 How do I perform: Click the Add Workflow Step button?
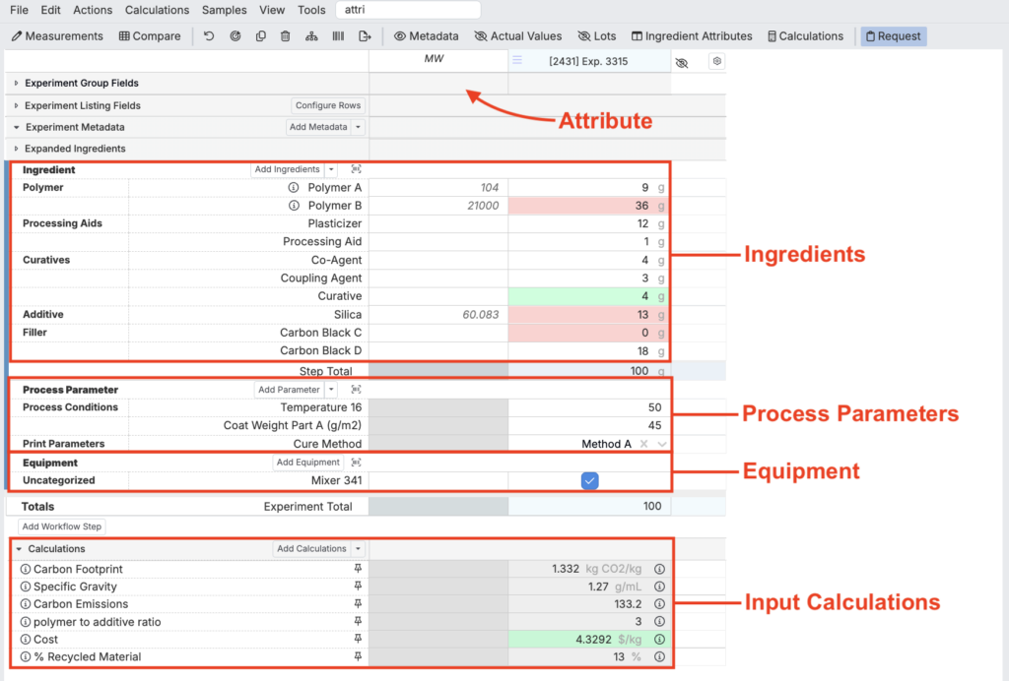tap(62, 526)
